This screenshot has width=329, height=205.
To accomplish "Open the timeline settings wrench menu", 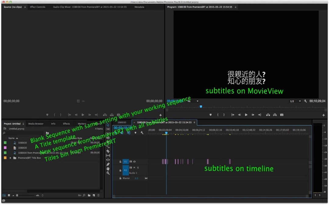I will [x=142, y=133].
